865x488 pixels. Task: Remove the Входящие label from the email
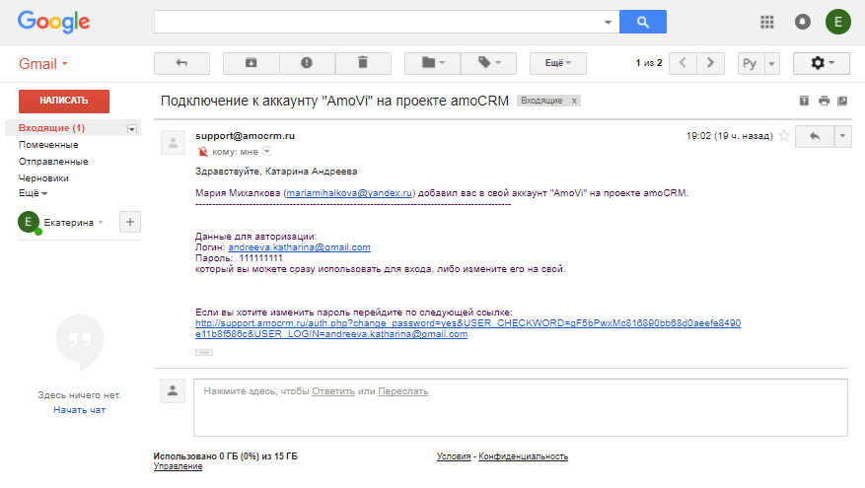coord(574,101)
